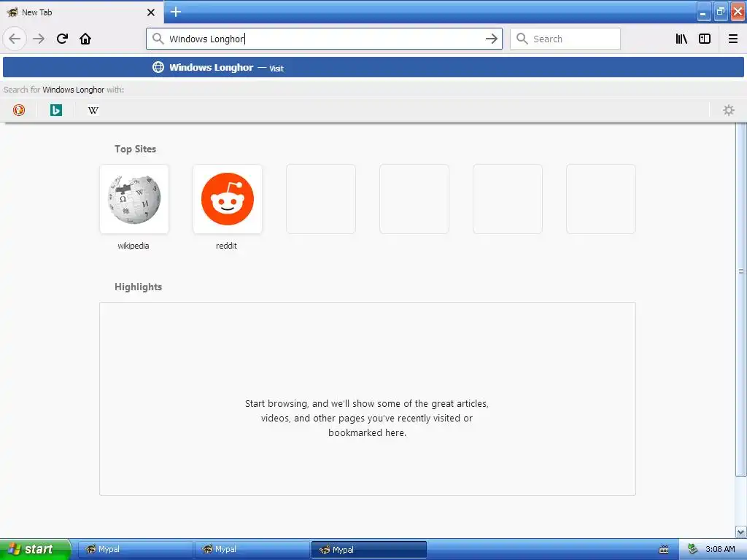
Task: Reload the current page
Action: [62, 39]
